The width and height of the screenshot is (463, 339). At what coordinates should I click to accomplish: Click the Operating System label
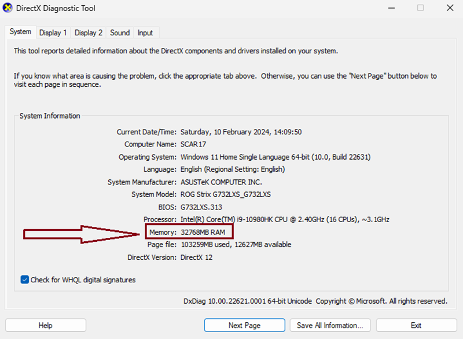[x=148, y=157]
